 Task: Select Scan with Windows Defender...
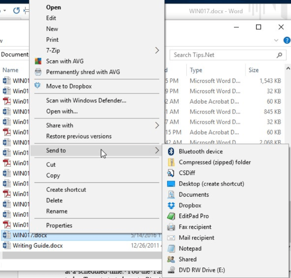tap(86, 101)
